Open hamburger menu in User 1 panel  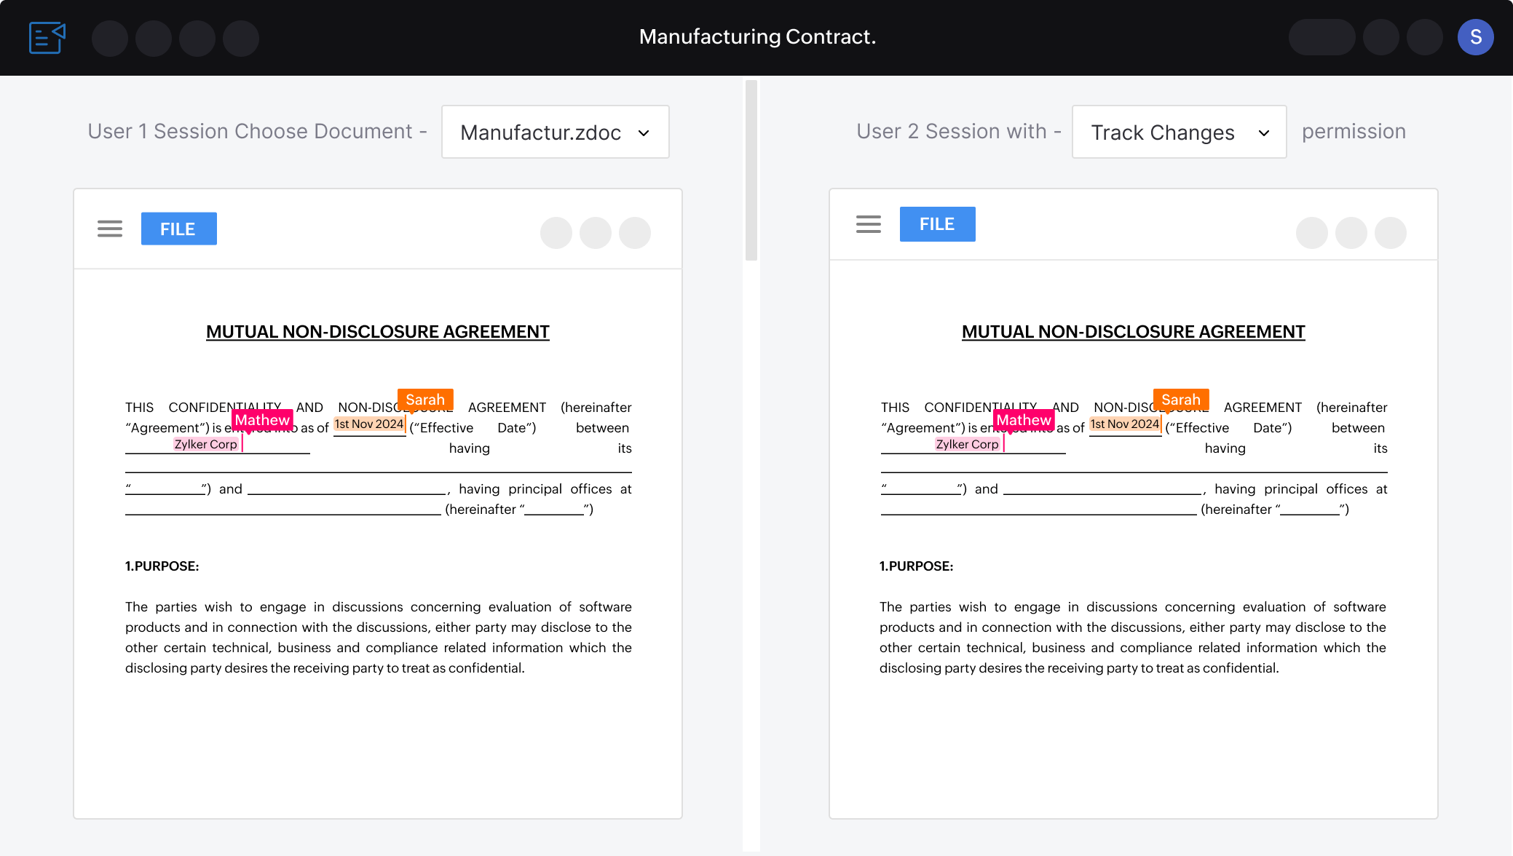tap(110, 229)
